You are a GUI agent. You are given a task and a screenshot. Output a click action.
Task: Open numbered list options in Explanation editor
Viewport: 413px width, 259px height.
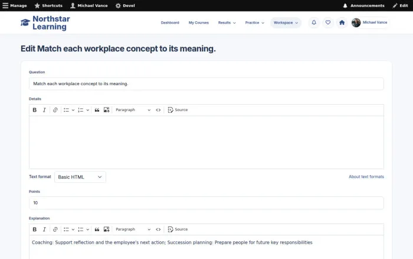coord(88,229)
